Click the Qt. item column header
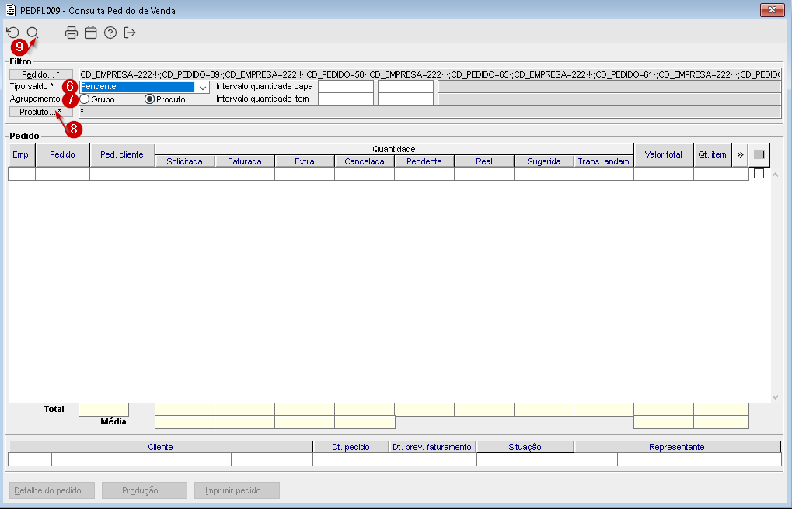The height and width of the screenshot is (509, 792). click(x=713, y=154)
